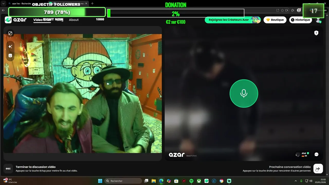
Task: Open Chrome from the taskbar
Action: coord(222,181)
